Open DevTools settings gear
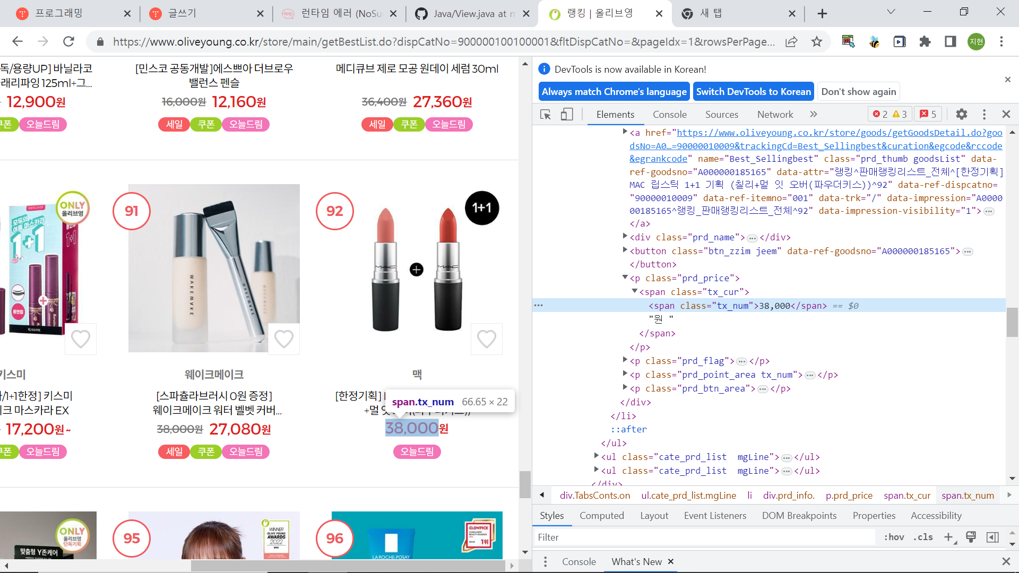 [x=961, y=114]
